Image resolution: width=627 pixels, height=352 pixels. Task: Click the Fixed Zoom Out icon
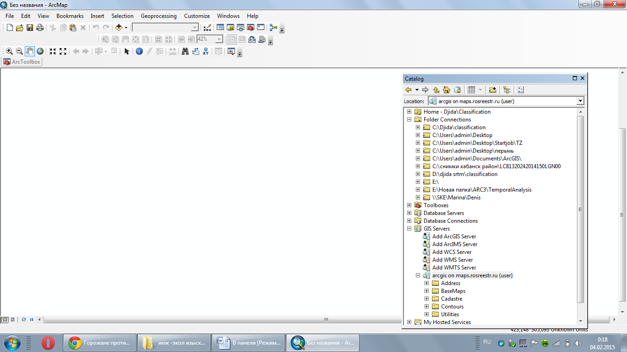coord(63,51)
